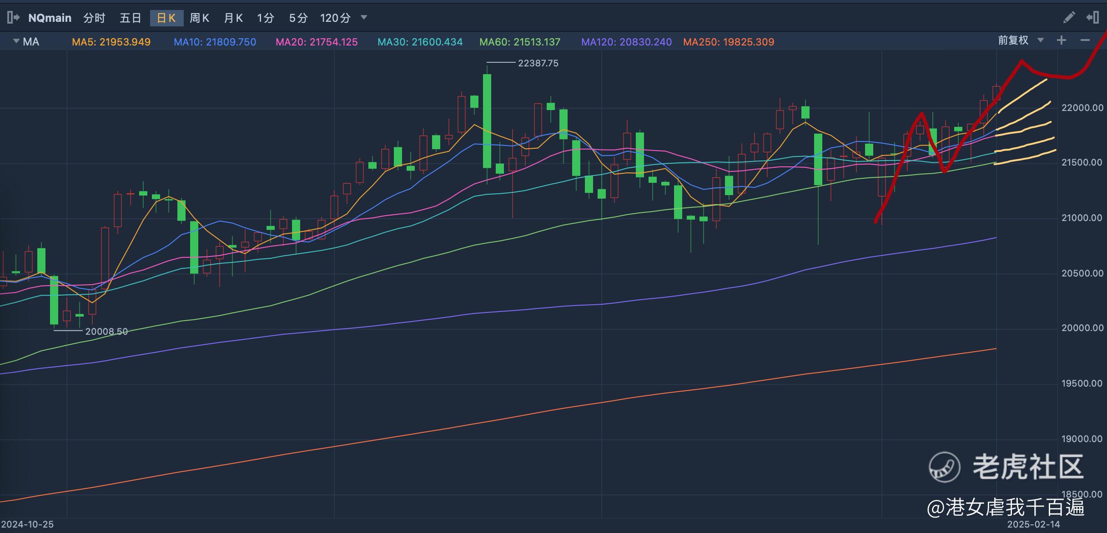Click the MA250 indicator value label
The width and height of the screenshot is (1107, 533).
[x=729, y=42]
